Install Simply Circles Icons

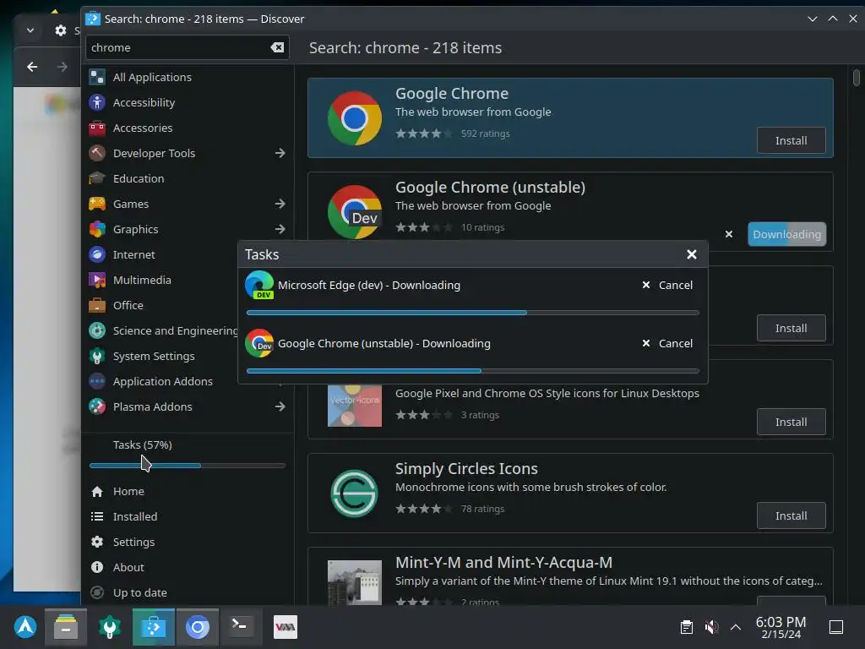pyautogui.click(x=791, y=516)
